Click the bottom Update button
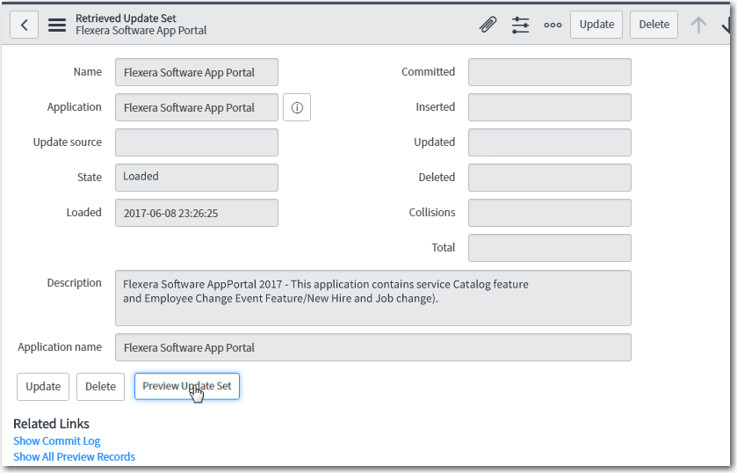The width and height of the screenshot is (737, 473). pyautogui.click(x=43, y=387)
